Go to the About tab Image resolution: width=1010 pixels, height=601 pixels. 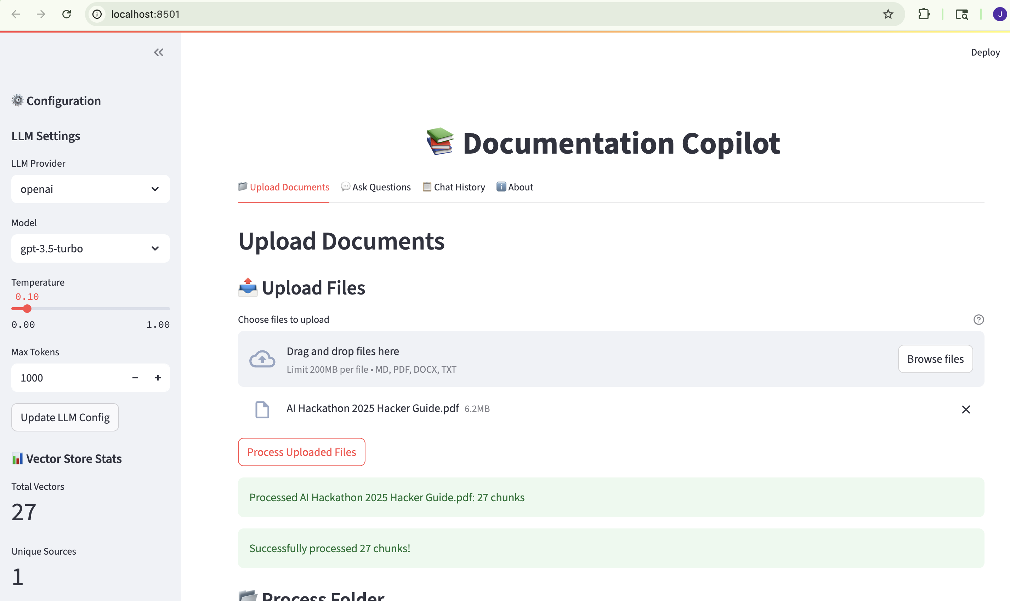515,187
